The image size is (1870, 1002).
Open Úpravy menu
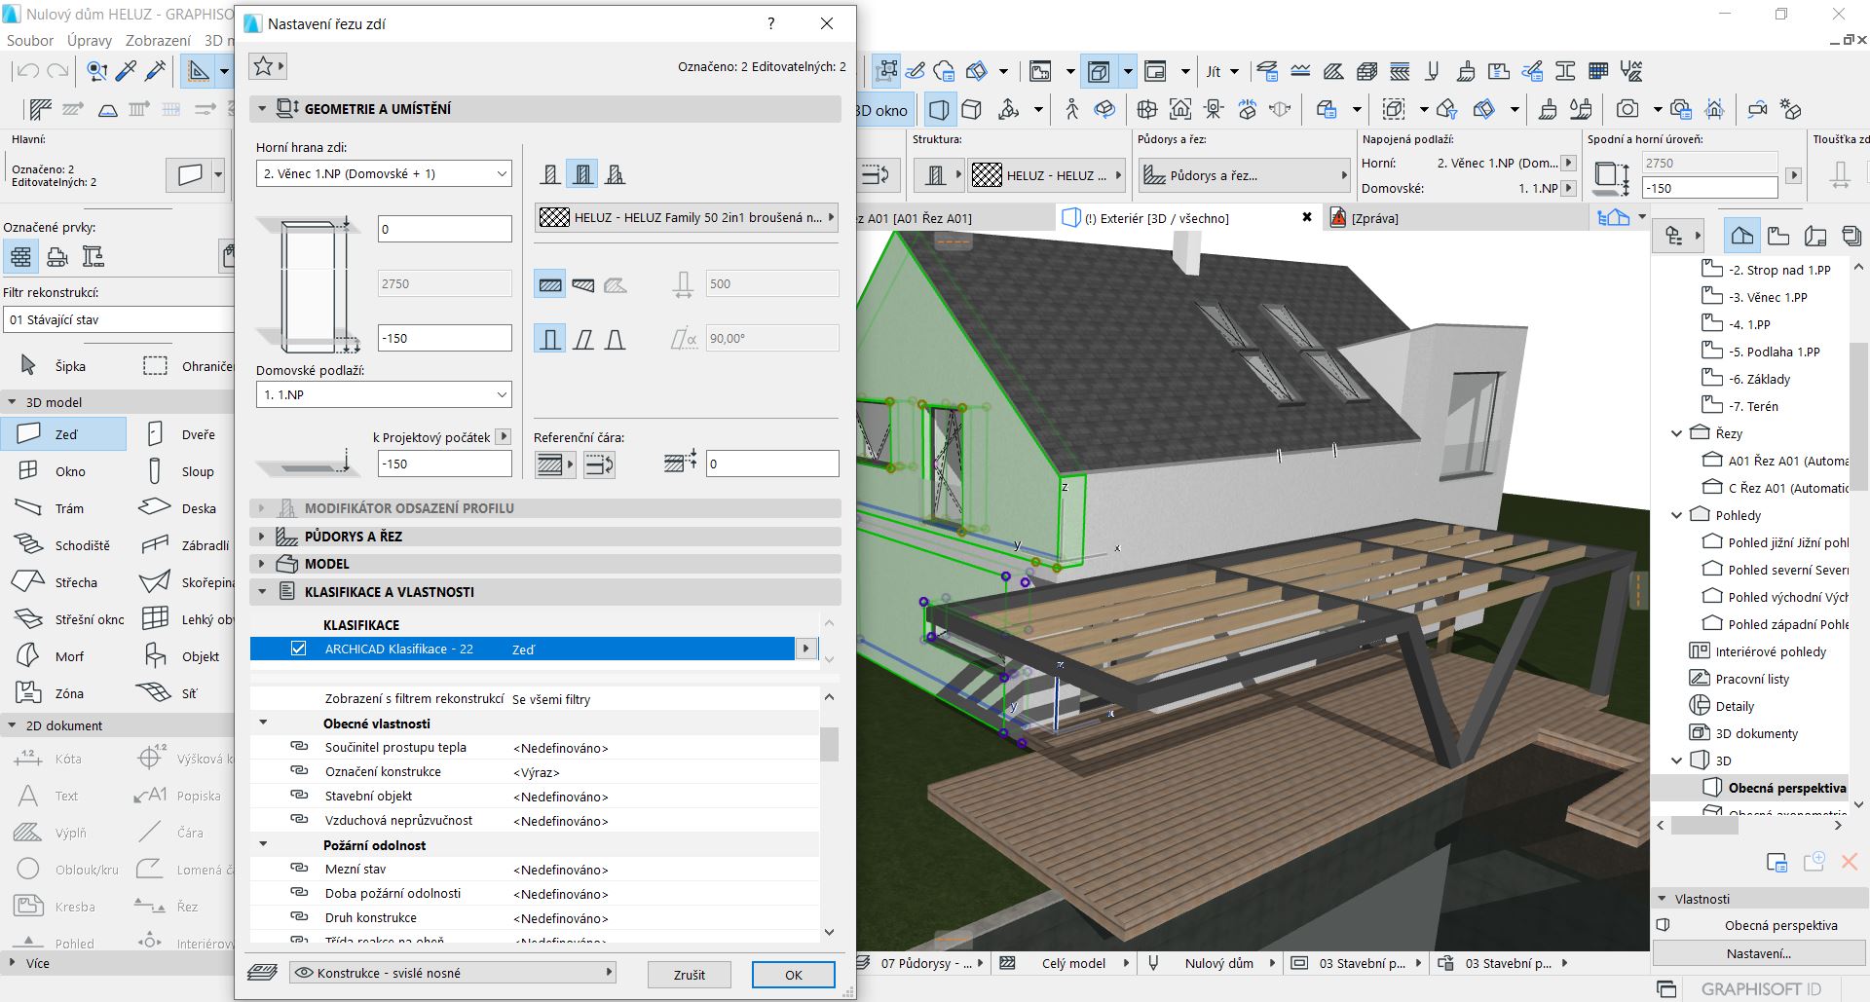pos(90,40)
